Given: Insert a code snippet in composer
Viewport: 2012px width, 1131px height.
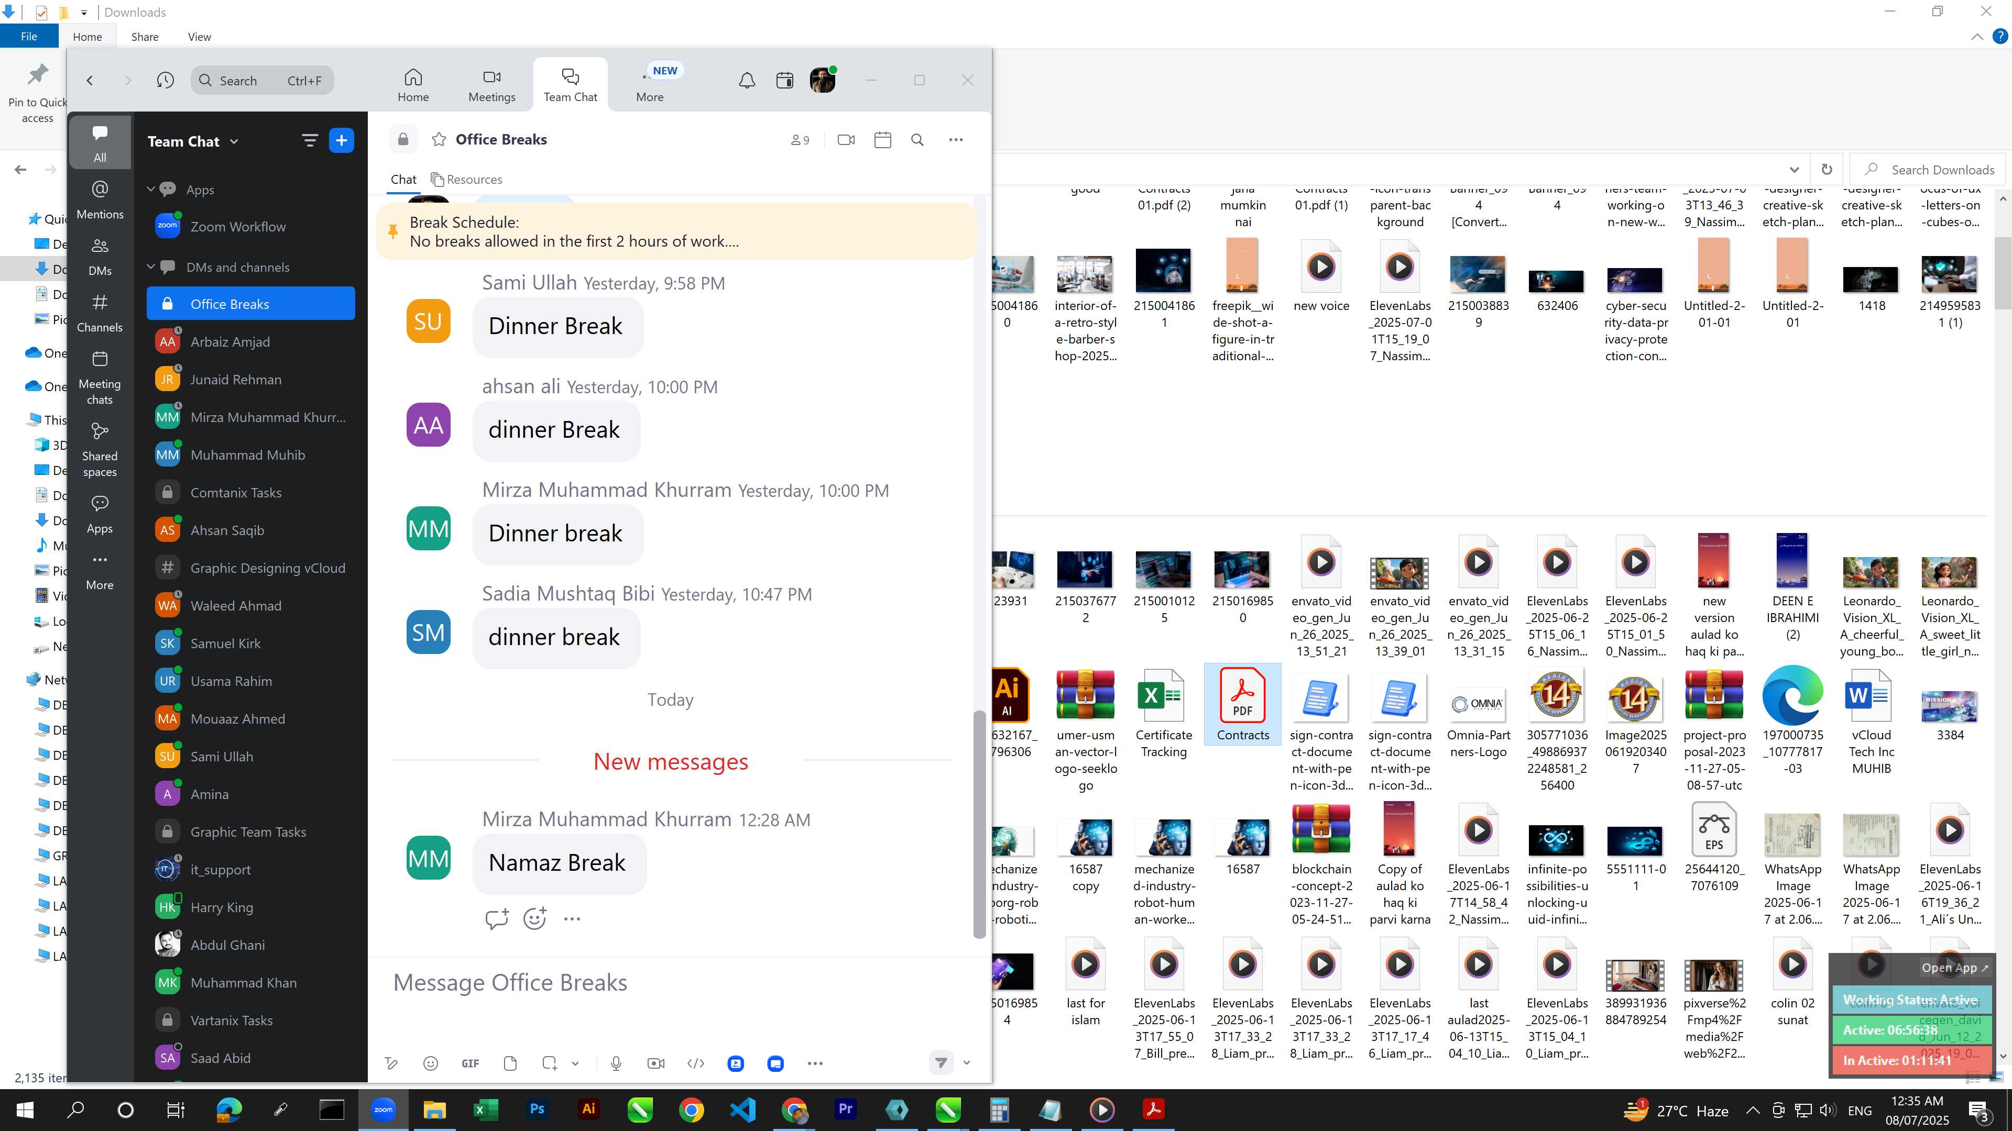Looking at the screenshot, I should pyautogui.click(x=696, y=1063).
